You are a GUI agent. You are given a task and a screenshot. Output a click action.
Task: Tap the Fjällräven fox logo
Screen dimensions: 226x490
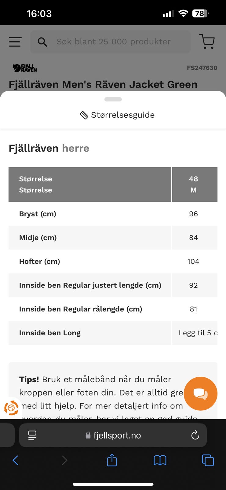pyautogui.click(x=24, y=68)
